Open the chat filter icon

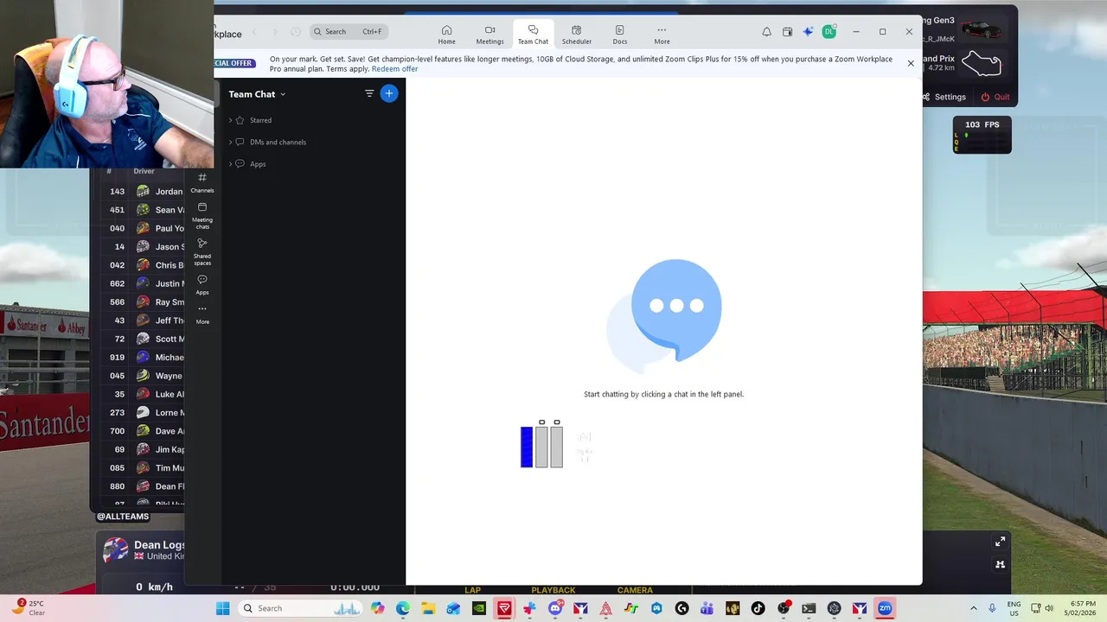pyautogui.click(x=369, y=93)
